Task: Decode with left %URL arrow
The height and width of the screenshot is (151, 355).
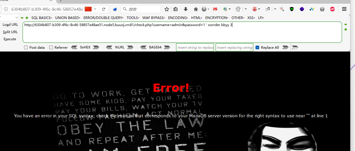Action: click(x=109, y=47)
